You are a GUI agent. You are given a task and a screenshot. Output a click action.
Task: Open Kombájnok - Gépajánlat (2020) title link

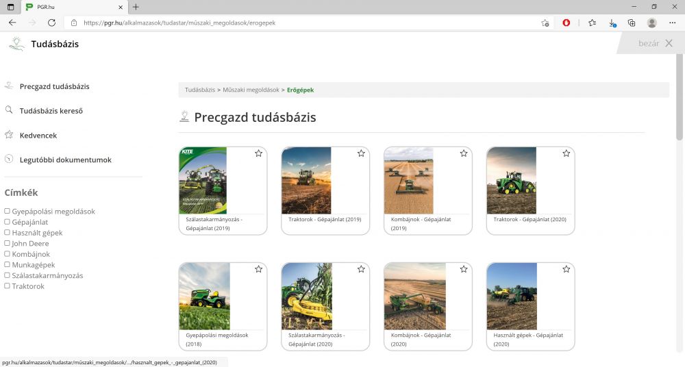tap(421, 340)
